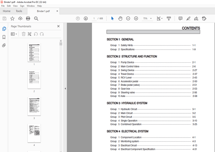The width and height of the screenshot is (215, 152).
Task: Click the upload to cloud icon
Action: coord(20,18)
